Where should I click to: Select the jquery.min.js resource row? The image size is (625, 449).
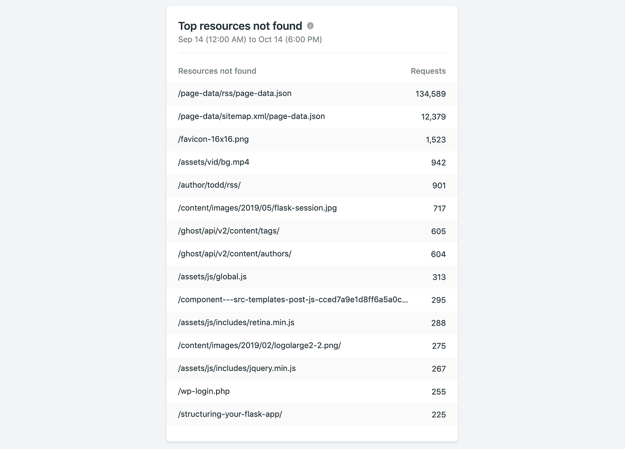[x=237, y=368]
